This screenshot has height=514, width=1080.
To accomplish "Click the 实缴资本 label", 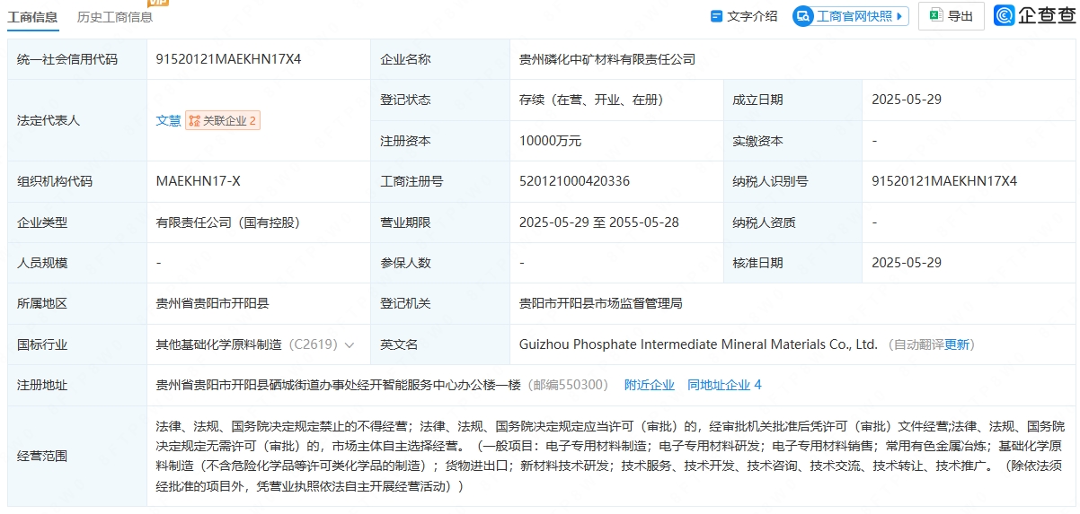I will click(x=757, y=141).
